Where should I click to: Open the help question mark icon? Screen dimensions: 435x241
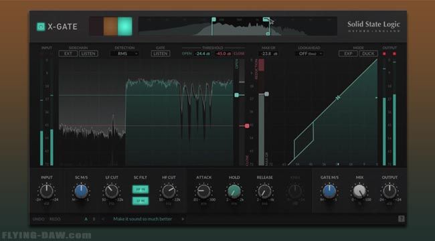(402, 219)
